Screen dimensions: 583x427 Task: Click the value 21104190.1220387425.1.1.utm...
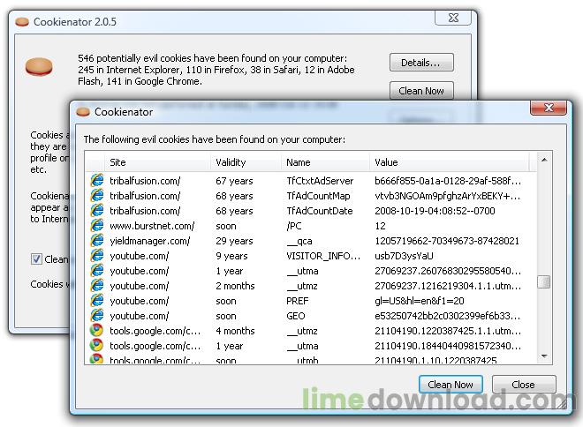(x=448, y=331)
